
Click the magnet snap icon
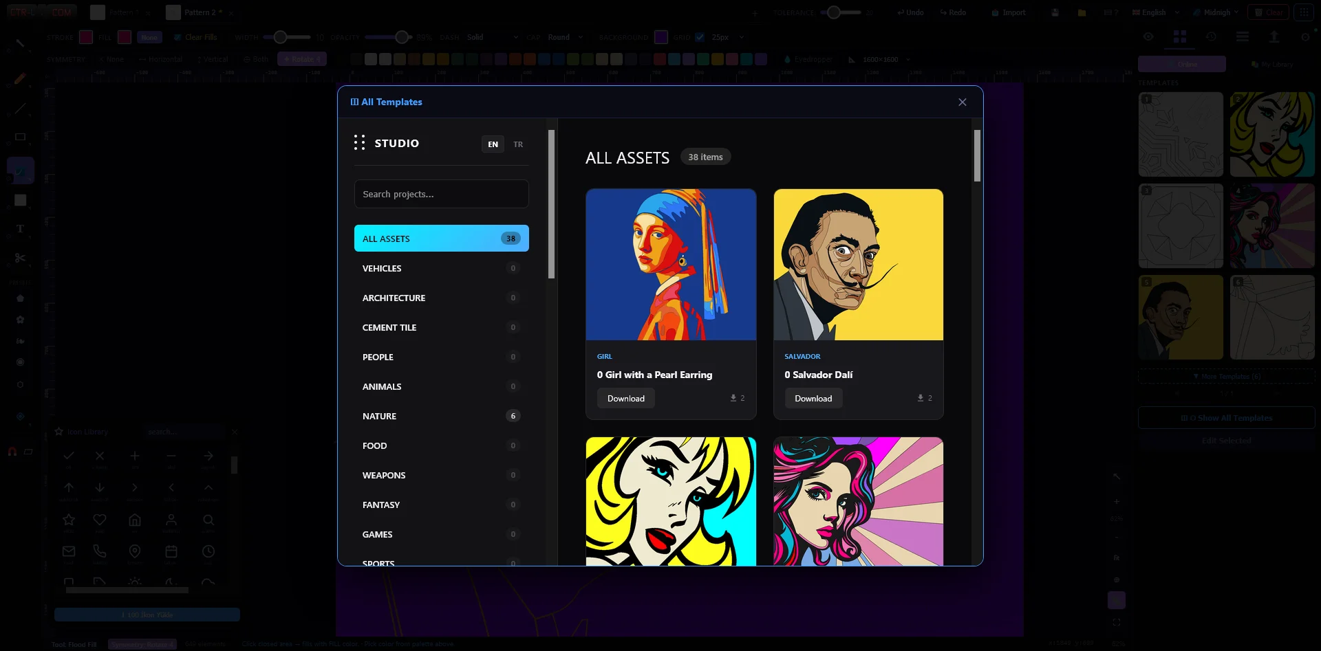tap(12, 452)
